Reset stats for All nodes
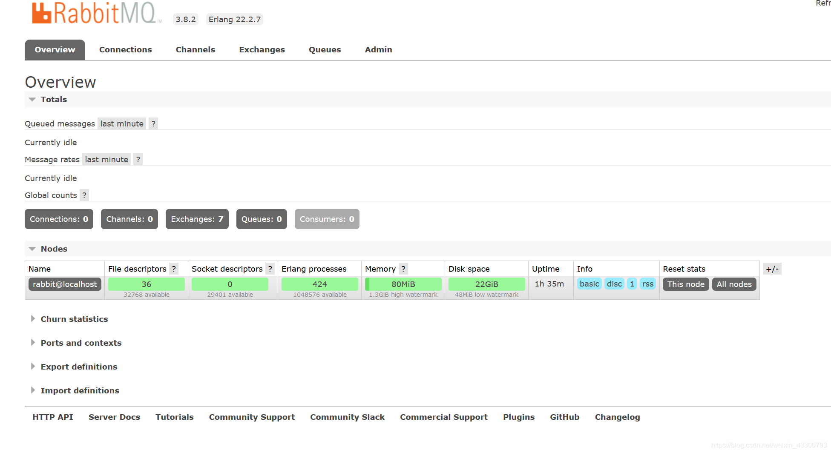The height and width of the screenshot is (453, 831). tap(734, 284)
